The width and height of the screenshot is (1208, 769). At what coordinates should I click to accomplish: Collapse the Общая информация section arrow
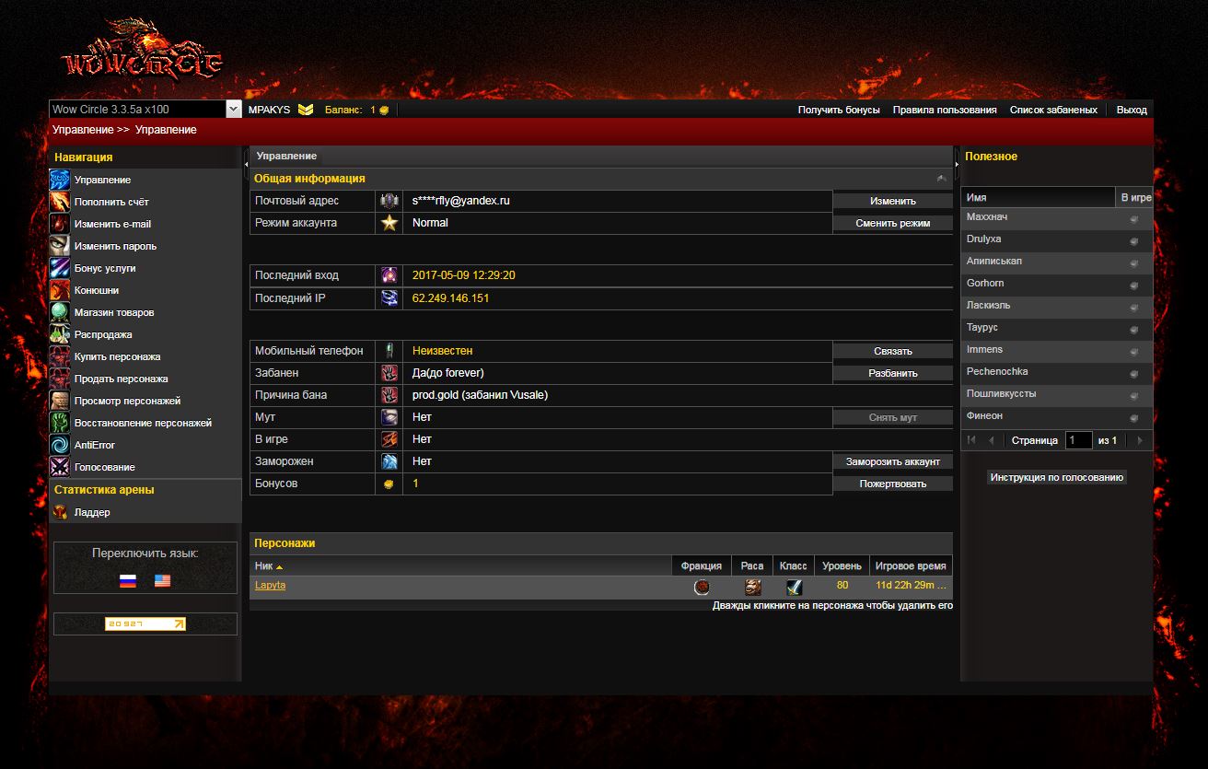tap(941, 179)
